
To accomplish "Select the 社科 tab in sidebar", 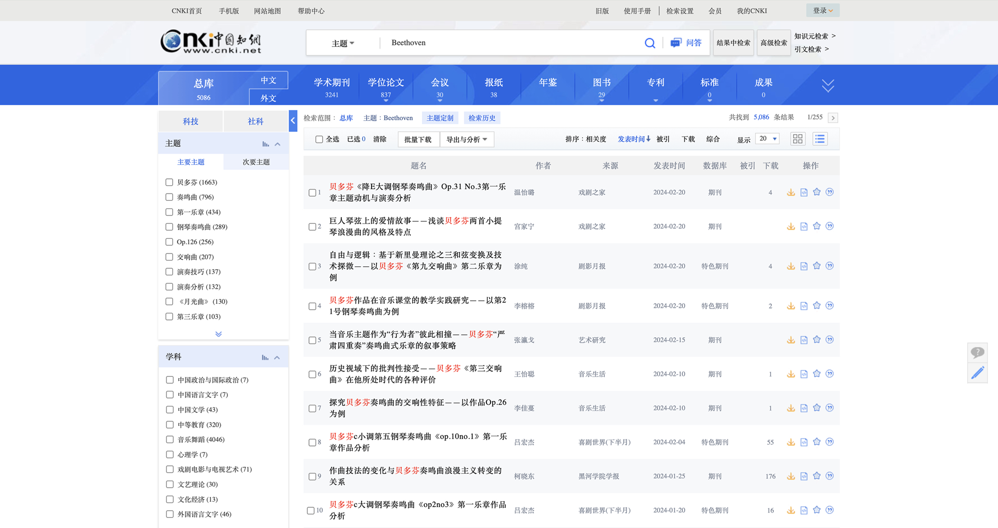I will pos(255,121).
